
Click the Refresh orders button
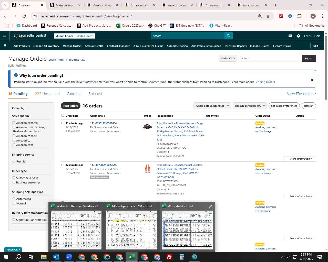pos(309,106)
